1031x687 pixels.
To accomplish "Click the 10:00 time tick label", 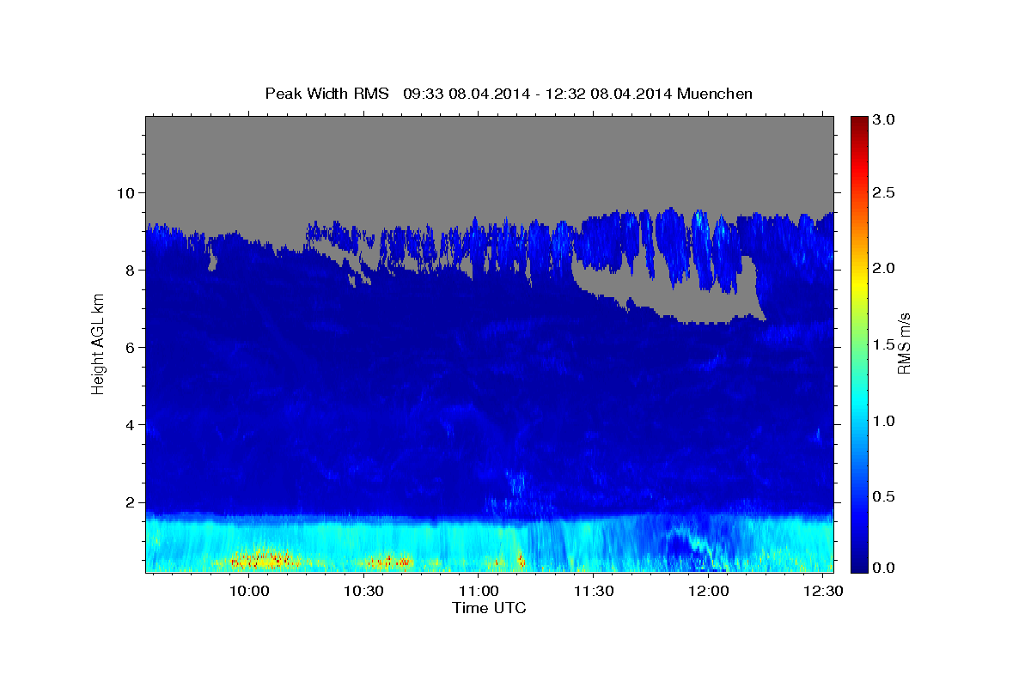I will point(249,591).
